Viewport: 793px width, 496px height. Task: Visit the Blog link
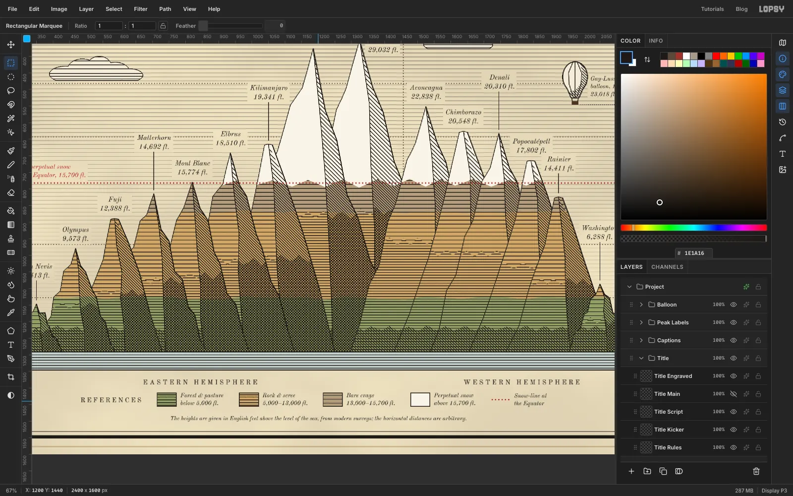point(741,9)
